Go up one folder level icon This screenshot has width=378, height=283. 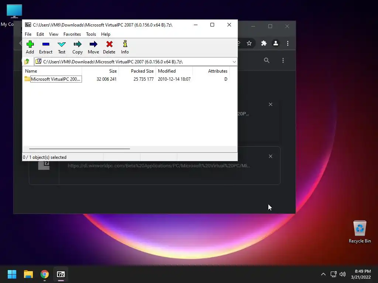(x=27, y=62)
